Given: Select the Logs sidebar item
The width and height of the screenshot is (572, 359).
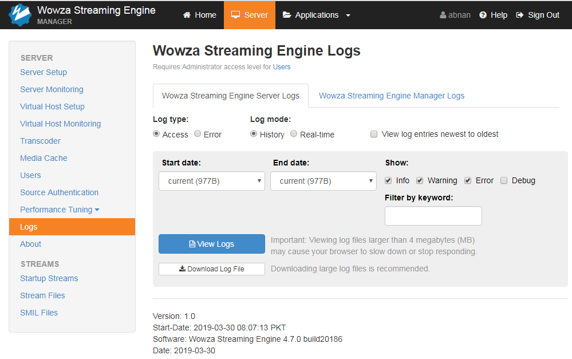Looking at the screenshot, I should click(72, 227).
